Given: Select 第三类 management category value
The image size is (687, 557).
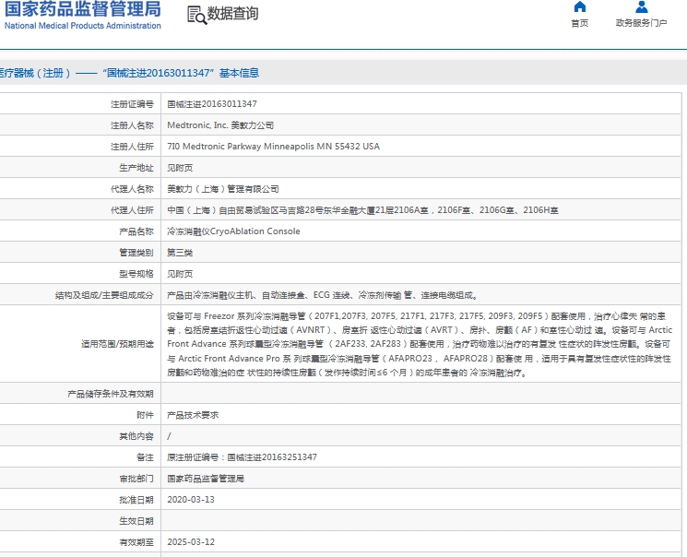Looking at the screenshot, I should (180, 253).
